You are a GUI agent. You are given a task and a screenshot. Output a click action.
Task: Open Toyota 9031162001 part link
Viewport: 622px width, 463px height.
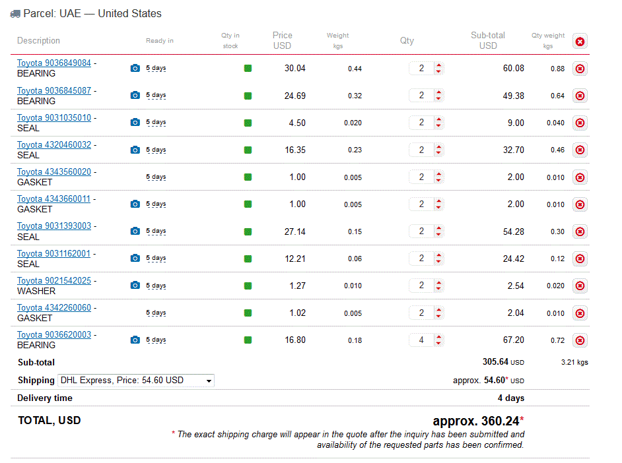54,253
